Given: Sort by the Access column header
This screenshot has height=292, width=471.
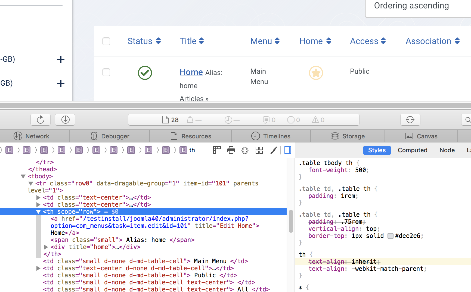Looking at the screenshot, I should click(368, 41).
